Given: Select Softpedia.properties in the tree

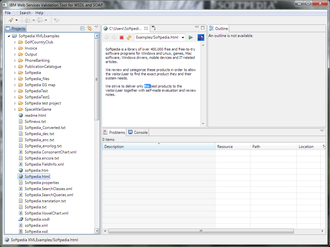Looking at the screenshot, I should tap(42, 183).
